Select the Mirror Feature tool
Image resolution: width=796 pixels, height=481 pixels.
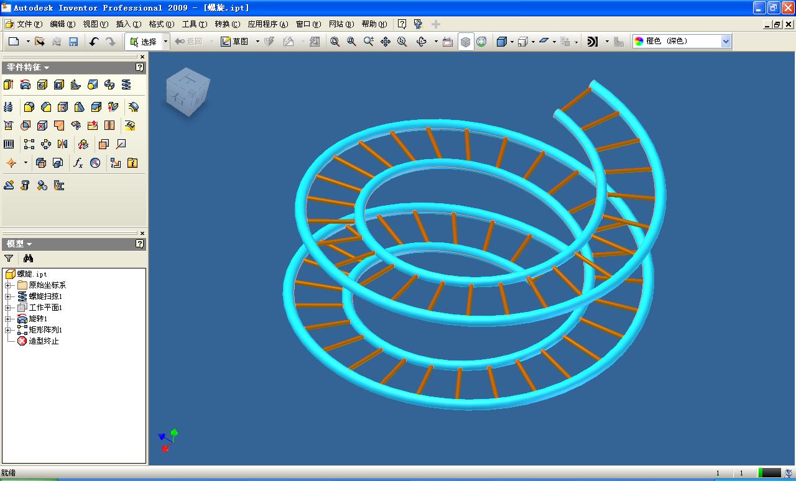pos(63,144)
